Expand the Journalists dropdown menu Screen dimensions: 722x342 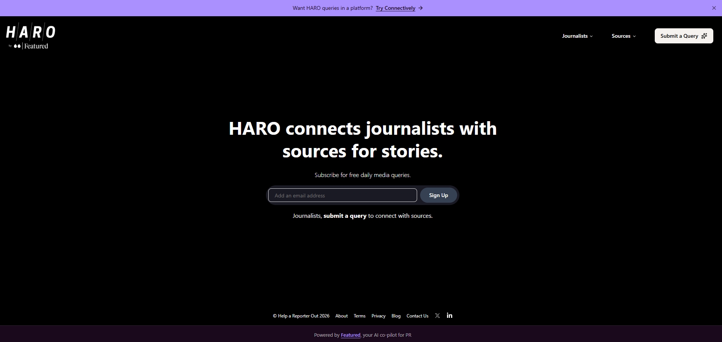(x=577, y=36)
